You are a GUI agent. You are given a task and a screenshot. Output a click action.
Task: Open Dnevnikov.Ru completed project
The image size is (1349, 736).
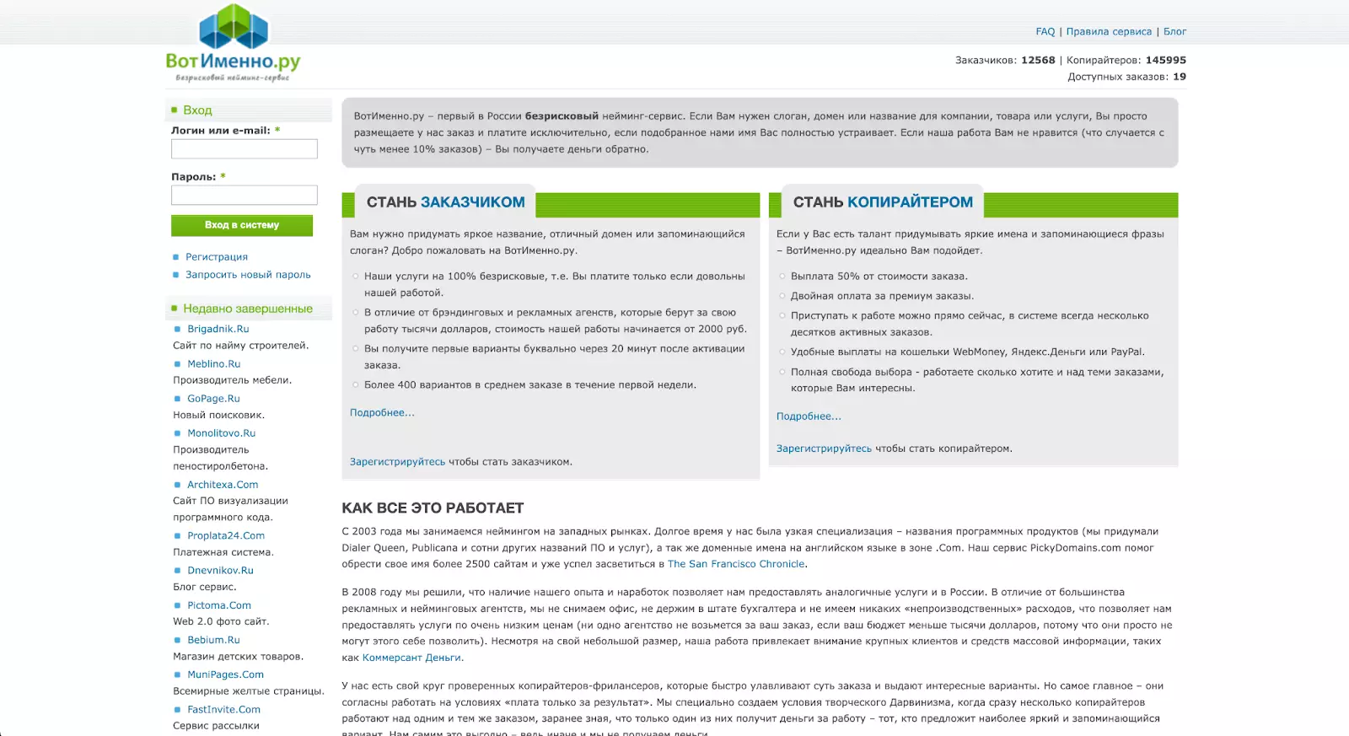click(x=220, y=571)
